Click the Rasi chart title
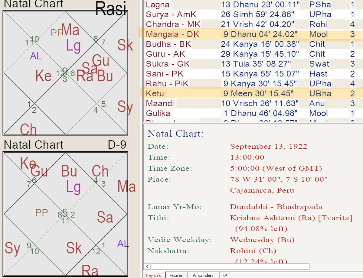The height and width of the screenshot is (278, 363). [x=111, y=8]
